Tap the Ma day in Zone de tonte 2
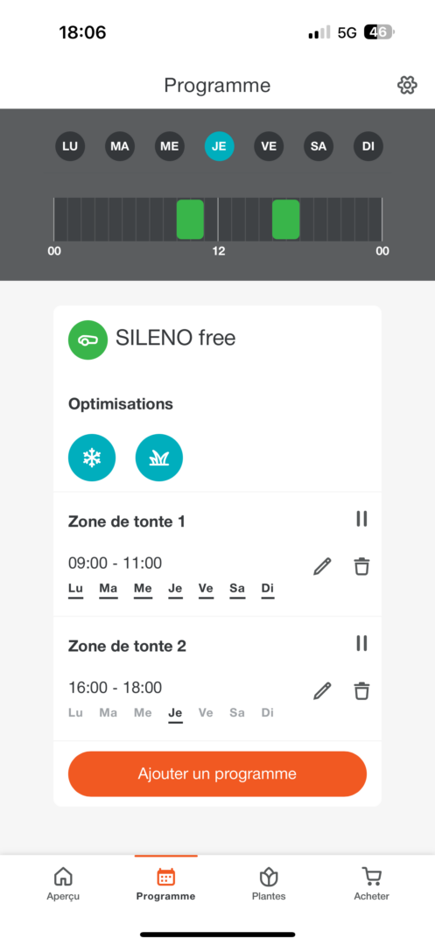435x945 pixels. (x=109, y=713)
